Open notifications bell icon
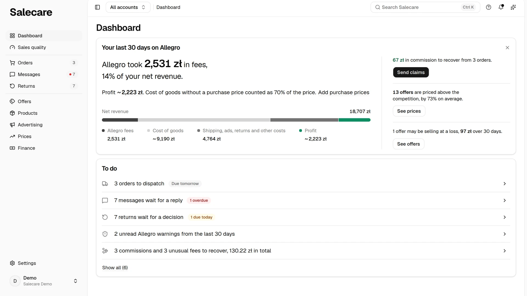Viewport: 527px width, 296px height. click(501, 7)
